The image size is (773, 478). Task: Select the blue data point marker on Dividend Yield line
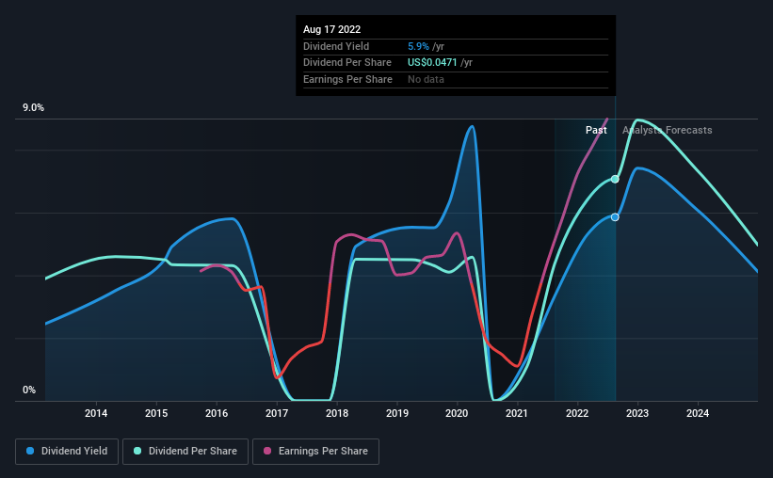point(615,217)
